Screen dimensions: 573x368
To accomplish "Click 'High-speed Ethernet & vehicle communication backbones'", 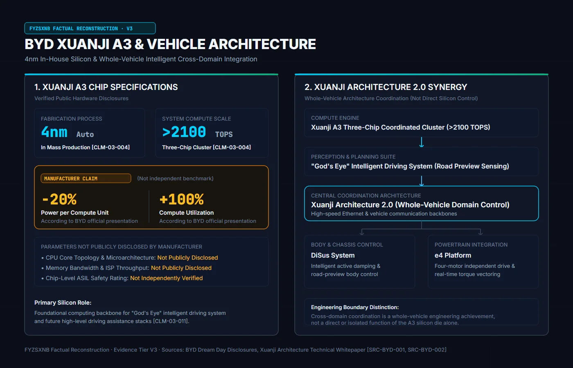I will (x=384, y=214).
